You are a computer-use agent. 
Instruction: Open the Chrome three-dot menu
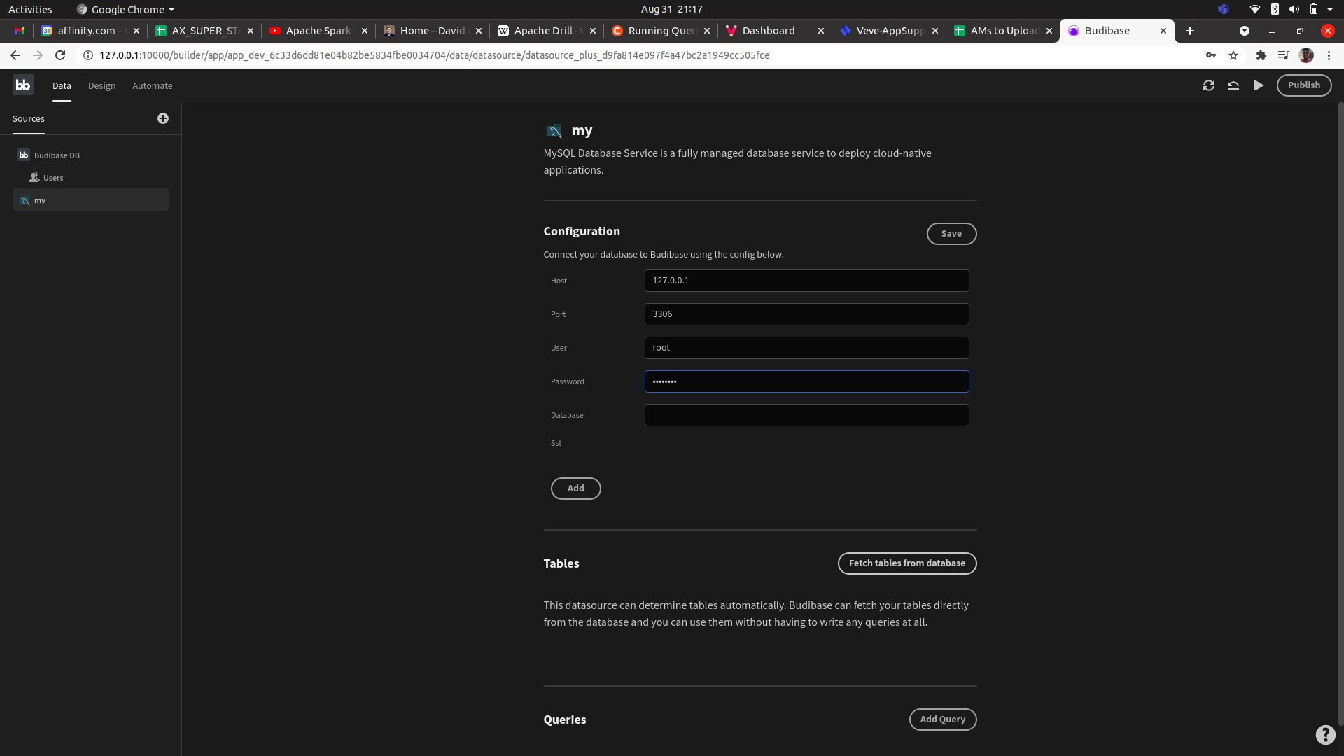(1328, 55)
